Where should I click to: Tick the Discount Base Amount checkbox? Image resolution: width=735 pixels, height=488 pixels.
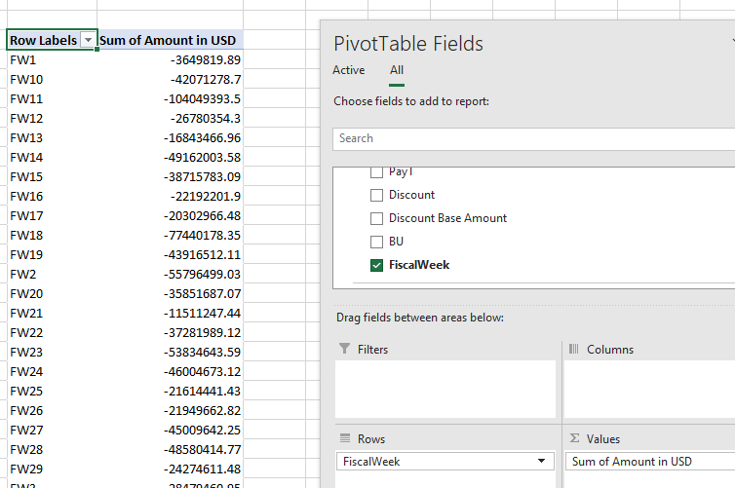tap(377, 218)
